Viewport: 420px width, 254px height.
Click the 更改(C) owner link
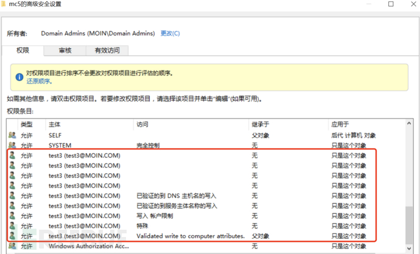coord(170,33)
